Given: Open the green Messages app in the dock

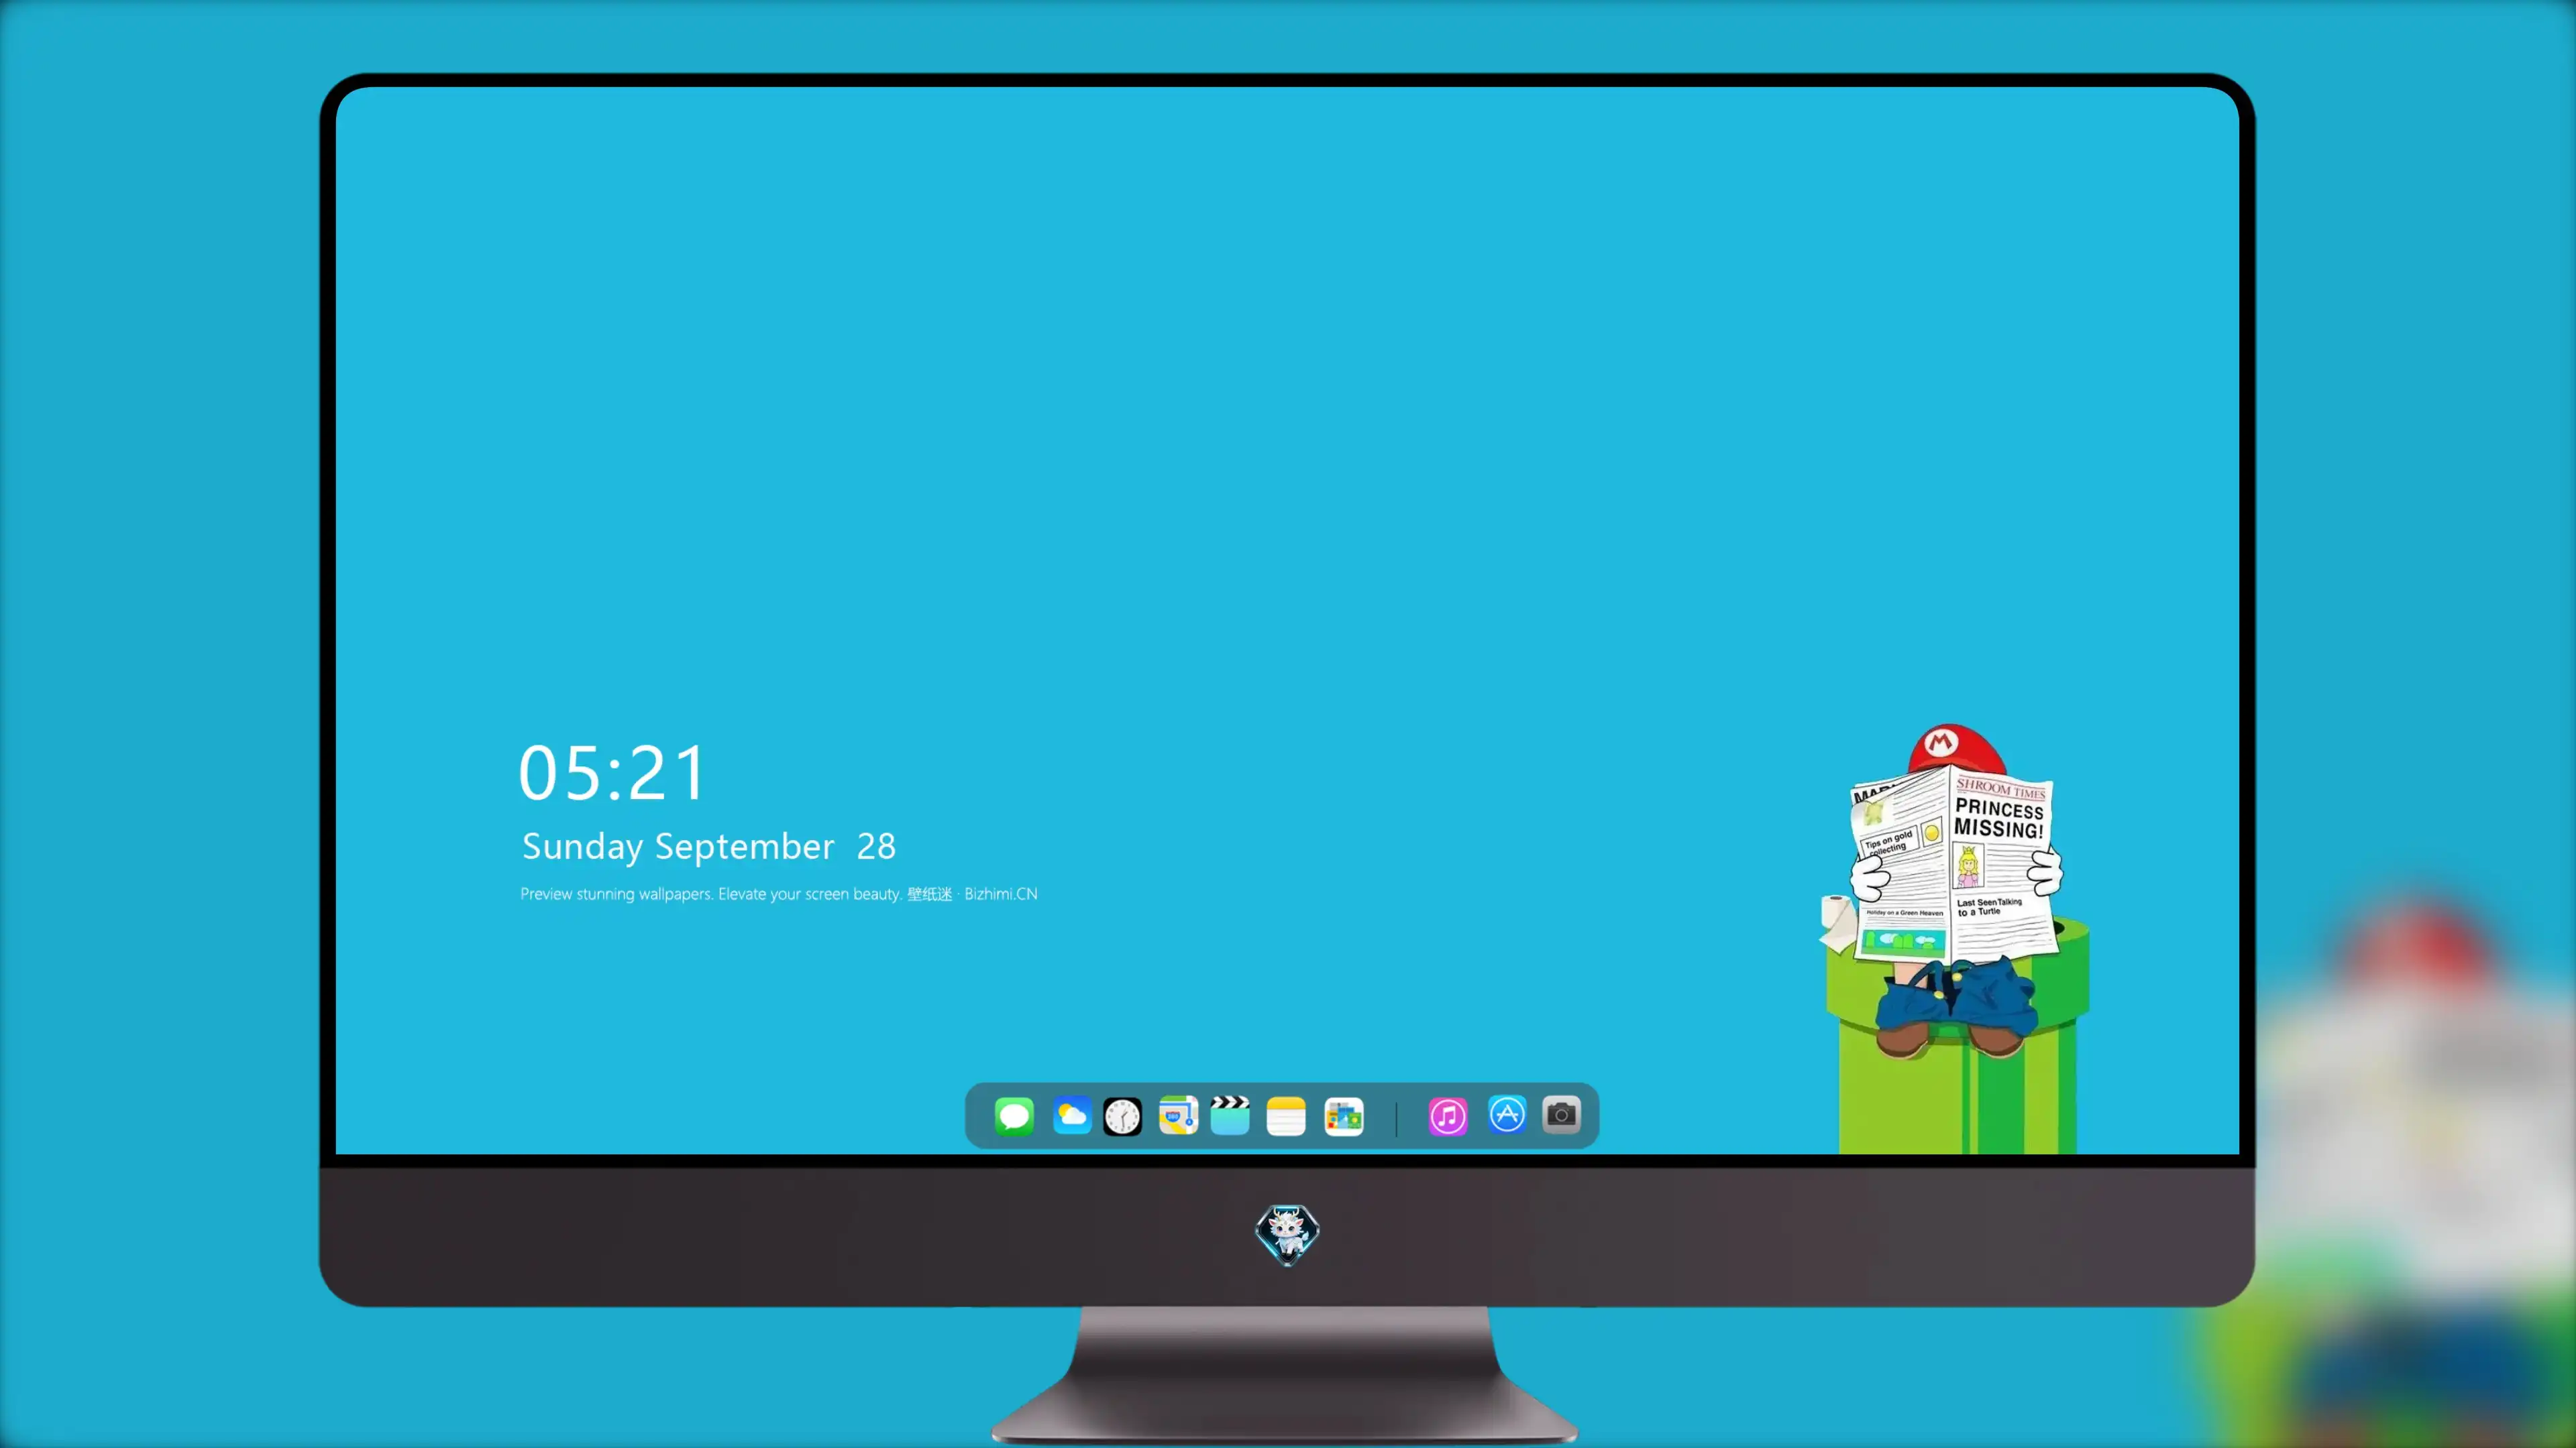Looking at the screenshot, I should pyautogui.click(x=1014, y=1115).
